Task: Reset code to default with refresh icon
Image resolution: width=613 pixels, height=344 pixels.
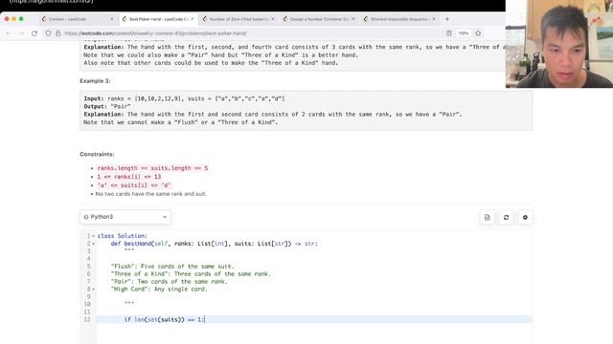Action: coord(507,217)
